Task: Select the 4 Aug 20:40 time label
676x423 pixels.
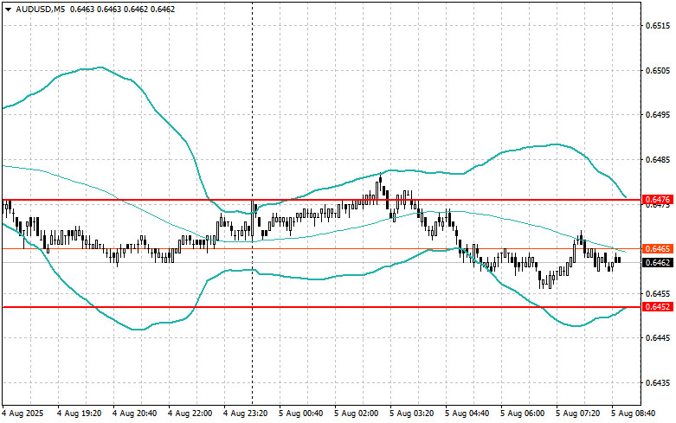Action: pyautogui.click(x=134, y=413)
